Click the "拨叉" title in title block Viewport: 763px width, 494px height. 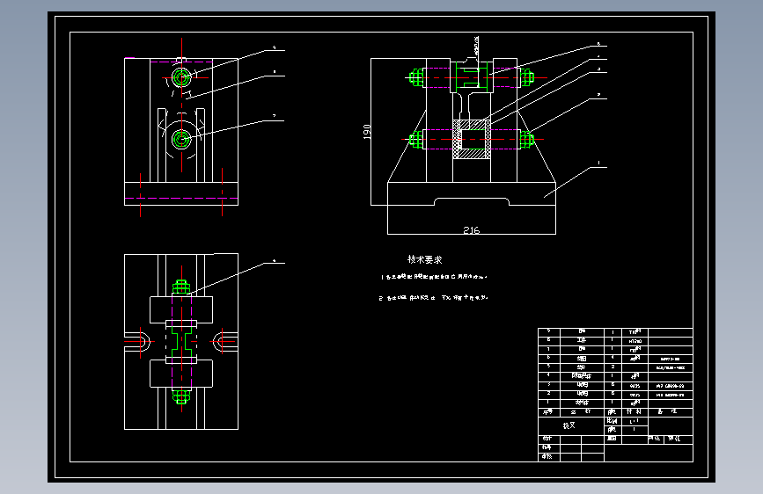pyautogui.click(x=569, y=425)
